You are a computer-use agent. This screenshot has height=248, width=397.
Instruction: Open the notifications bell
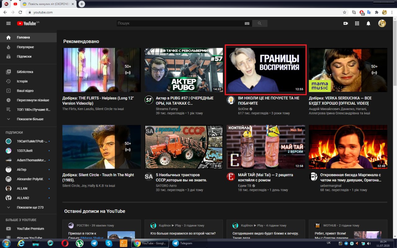pyautogui.click(x=368, y=24)
